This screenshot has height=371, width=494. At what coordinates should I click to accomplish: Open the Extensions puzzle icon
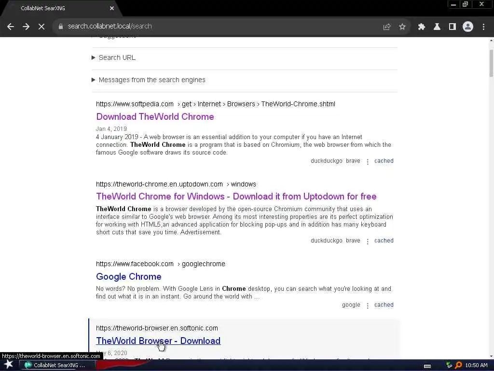pyautogui.click(x=421, y=27)
